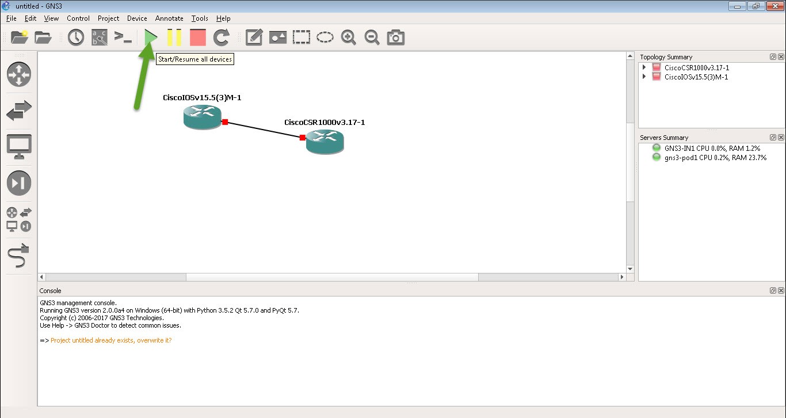Select gns3-pod1 server in Servers Summary
Screen dimensions: 786x418
pyautogui.click(x=715, y=157)
